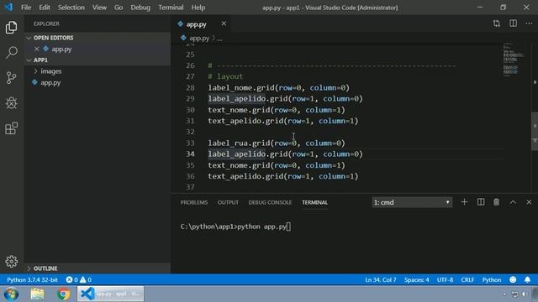Open the Go menu

click(119, 8)
